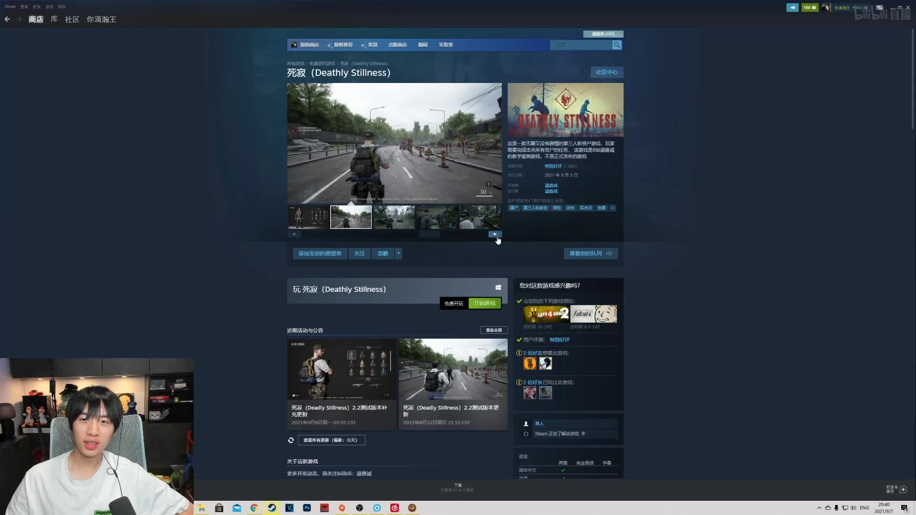Viewport: 916px width, 515px height.
Task: Open the 商店 (Store) main tab
Action: [x=36, y=19]
